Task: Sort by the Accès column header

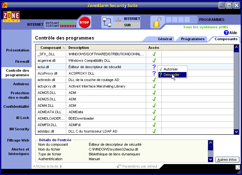Action: [x=154, y=48]
